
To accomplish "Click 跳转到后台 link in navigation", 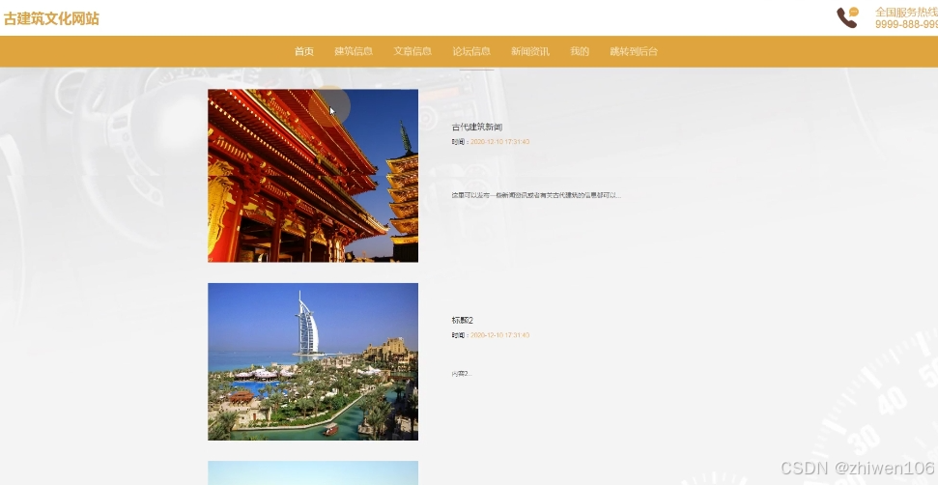I will (x=634, y=51).
